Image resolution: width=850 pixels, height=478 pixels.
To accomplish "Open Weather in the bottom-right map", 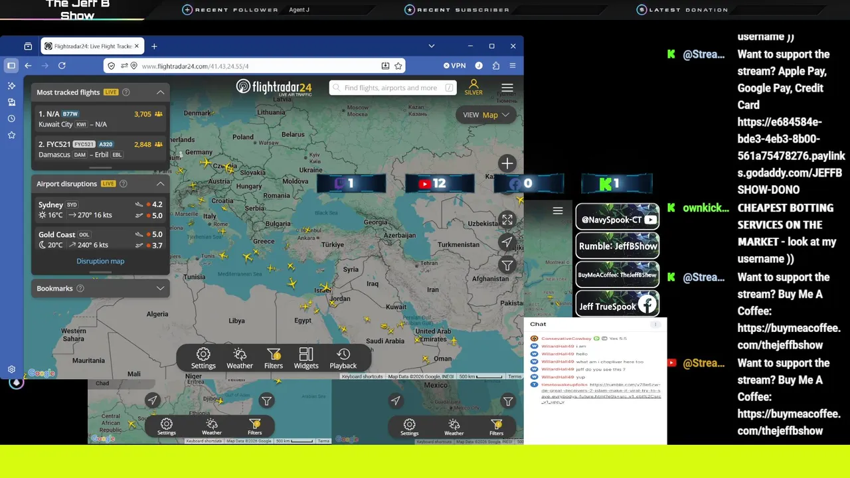I will pos(454,426).
